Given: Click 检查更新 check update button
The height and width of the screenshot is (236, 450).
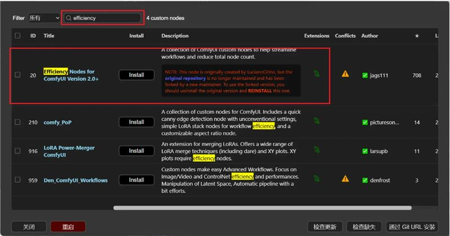Looking at the screenshot, I should point(325,227).
